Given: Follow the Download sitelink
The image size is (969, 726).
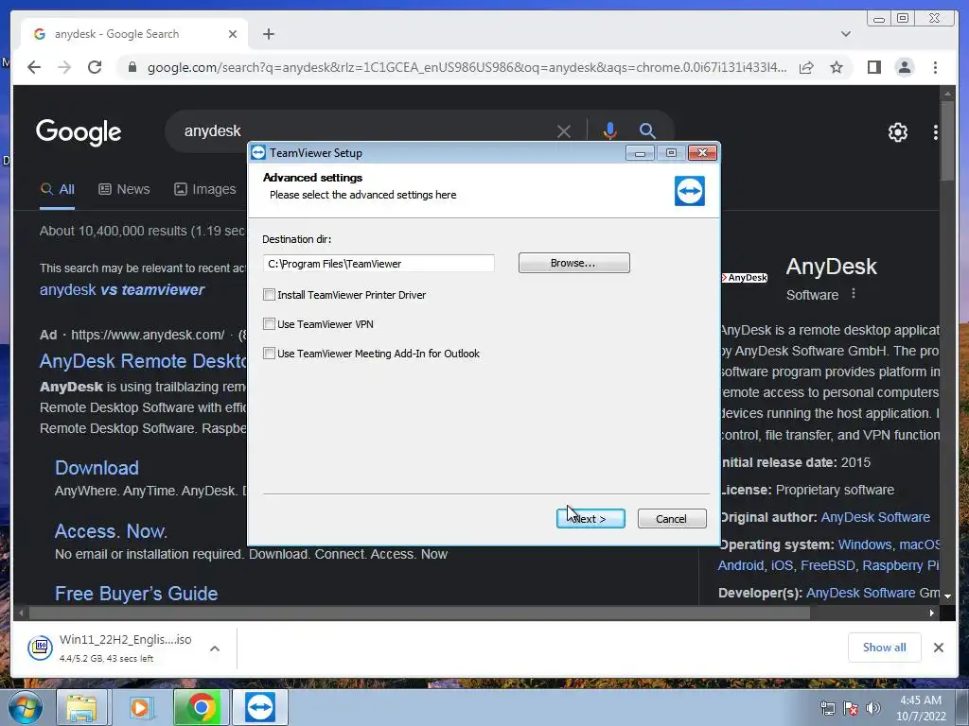Looking at the screenshot, I should click(97, 468).
